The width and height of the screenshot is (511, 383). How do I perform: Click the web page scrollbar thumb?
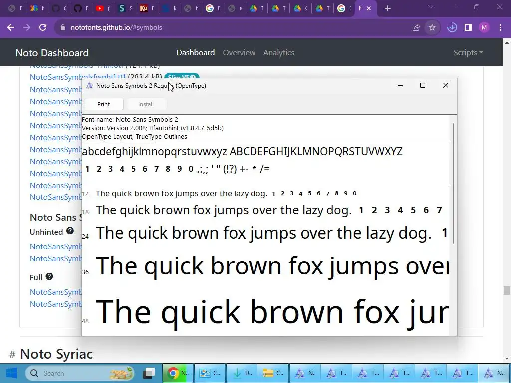coord(506,290)
